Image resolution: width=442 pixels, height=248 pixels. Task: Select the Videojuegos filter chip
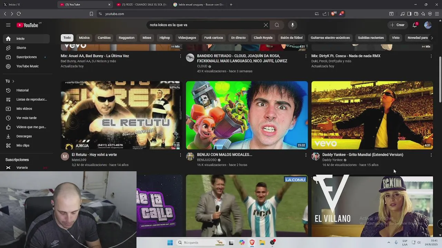coord(187,38)
